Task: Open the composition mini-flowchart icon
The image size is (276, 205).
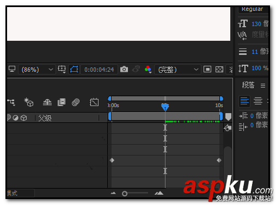Action: click(11, 102)
